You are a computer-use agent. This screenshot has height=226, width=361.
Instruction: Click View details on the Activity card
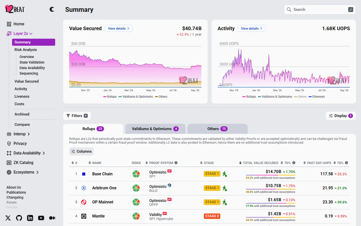point(252,28)
